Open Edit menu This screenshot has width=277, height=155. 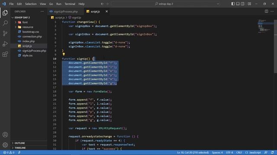coord(19,4)
